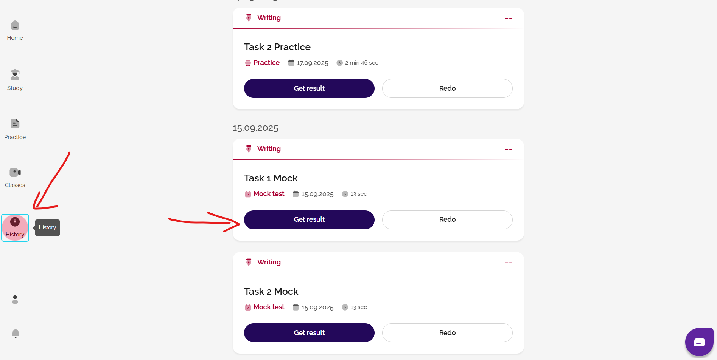
Task: Open the Practice sidebar icon
Action: [x=15, y=124]
